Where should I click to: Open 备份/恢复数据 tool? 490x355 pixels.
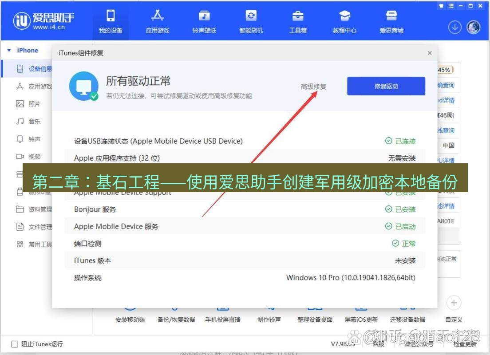[176, 319]
